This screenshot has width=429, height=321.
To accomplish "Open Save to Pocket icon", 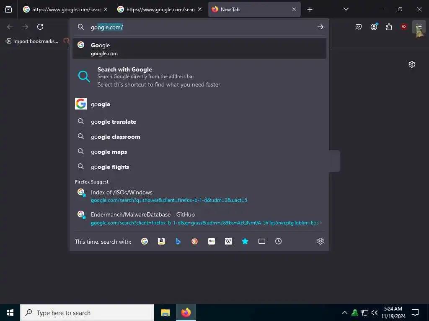I will pos(359,27).
